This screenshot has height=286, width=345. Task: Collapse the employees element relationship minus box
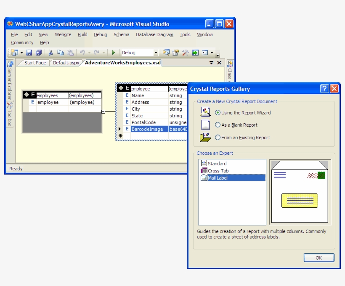click(x=103, y=112)
